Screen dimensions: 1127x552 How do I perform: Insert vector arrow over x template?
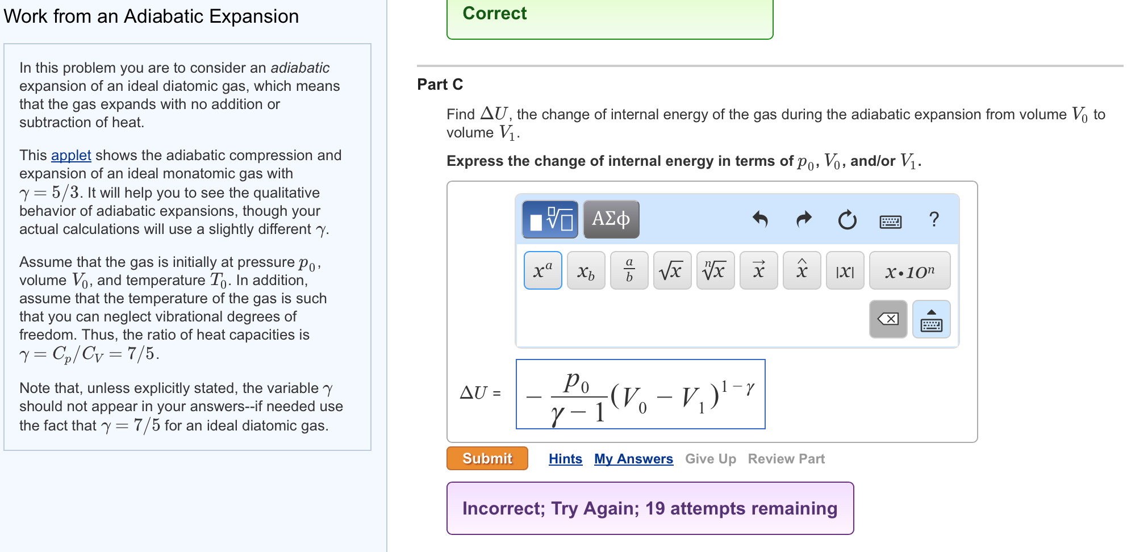[759, 270]
